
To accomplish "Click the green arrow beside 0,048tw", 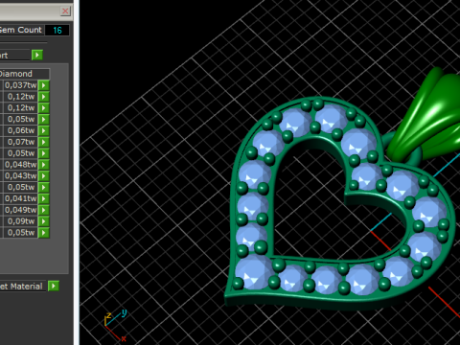I will (44, 165).
